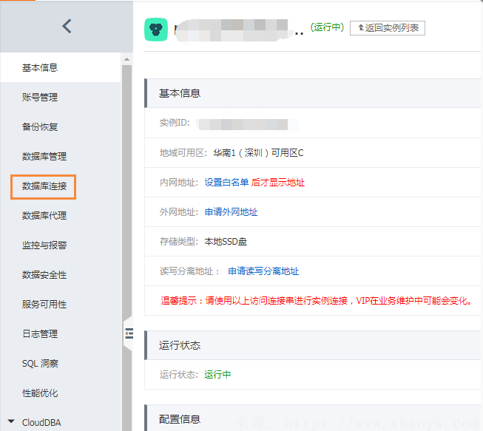Go to 备份恢复 page
This screenshot has width=483, height=431.
coord(40,127)
